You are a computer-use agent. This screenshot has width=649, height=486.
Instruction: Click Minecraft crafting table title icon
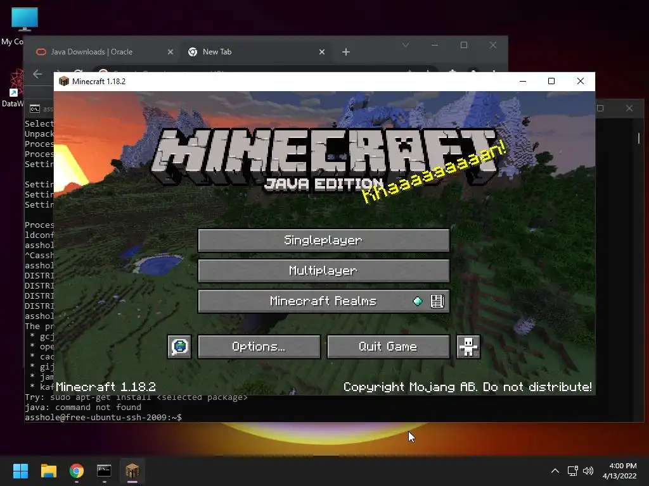point(64,82)
